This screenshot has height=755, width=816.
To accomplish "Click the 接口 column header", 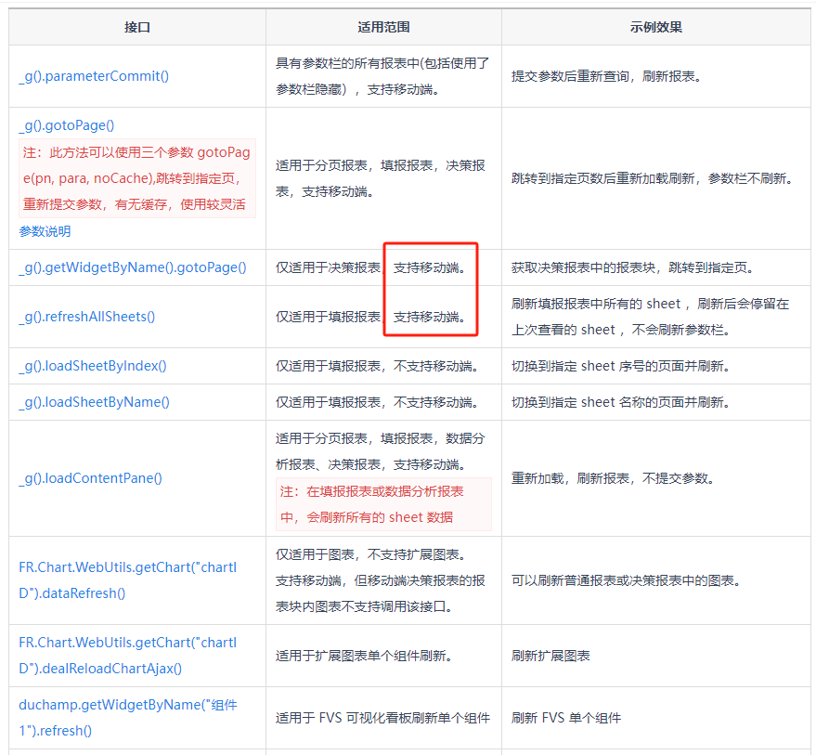I will point(137,27).
